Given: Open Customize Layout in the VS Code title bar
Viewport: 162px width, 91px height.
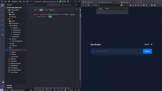Looking at the screenshot, I should (68, 2).
